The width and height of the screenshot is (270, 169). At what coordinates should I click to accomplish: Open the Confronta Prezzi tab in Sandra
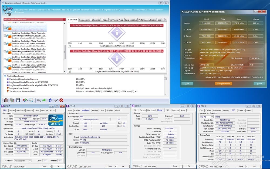tap(116, 20)
